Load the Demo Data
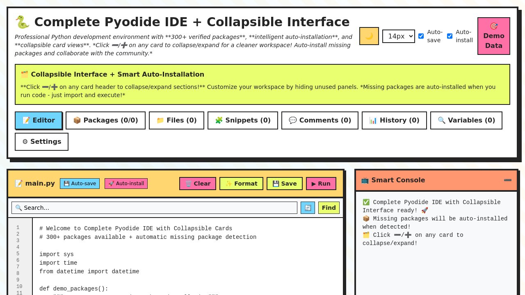The width and height of the screenshot is (525, 295). click(x=494, y=36)
